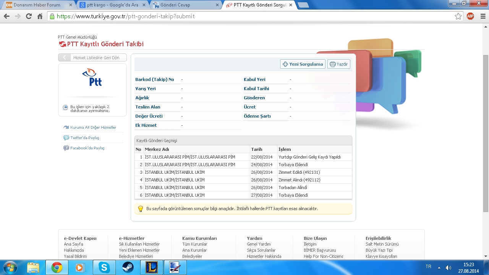The image size is (489, 275).
Task: Close the Donanım Haber Forum tab
Action: point(70,5)
